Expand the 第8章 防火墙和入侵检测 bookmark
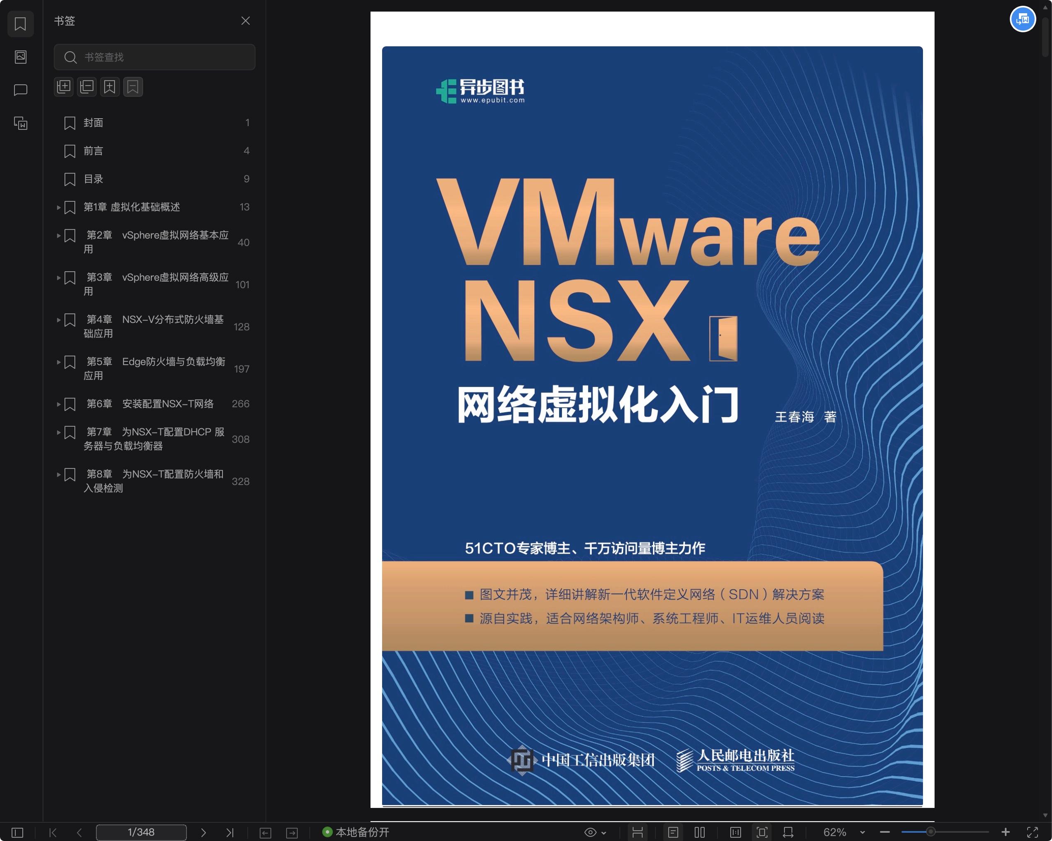Screen dimensions: 1052x841 [59, 474]
